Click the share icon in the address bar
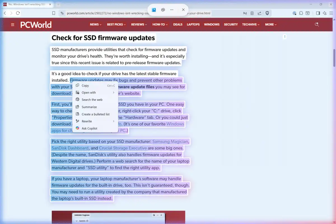Image resolution: width=336 pixels, height=224 pixels. (x=260, y=13)
